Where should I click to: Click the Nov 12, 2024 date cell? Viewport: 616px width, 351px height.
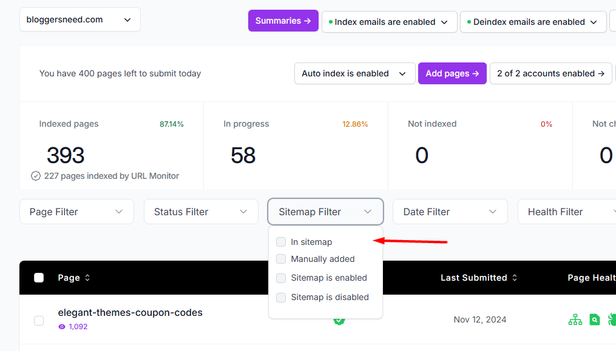point(480,319)
